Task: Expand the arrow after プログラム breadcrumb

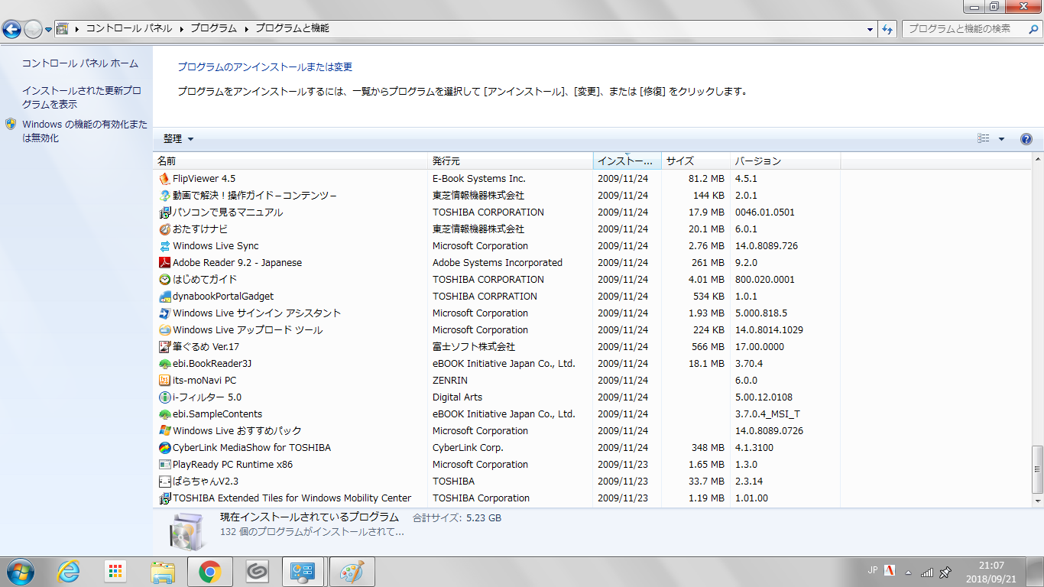Action: coord(247,29)
